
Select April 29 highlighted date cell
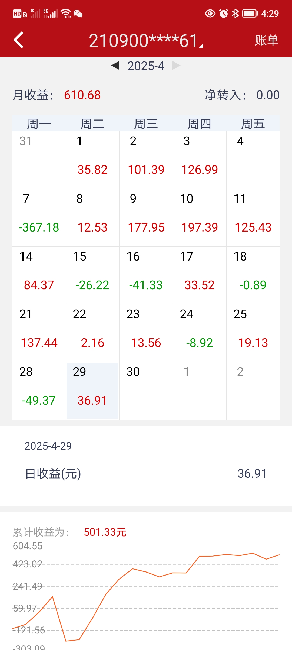pyautogui.click(x=92, y=391)
